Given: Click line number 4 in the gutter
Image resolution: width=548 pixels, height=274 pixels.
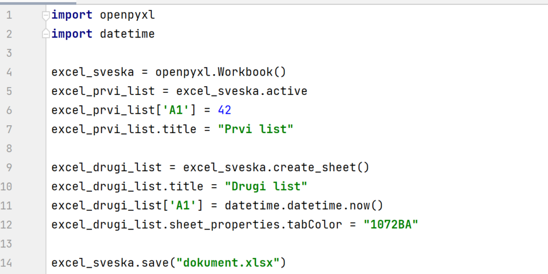Looking at the screenshot, I should [9, 72].
